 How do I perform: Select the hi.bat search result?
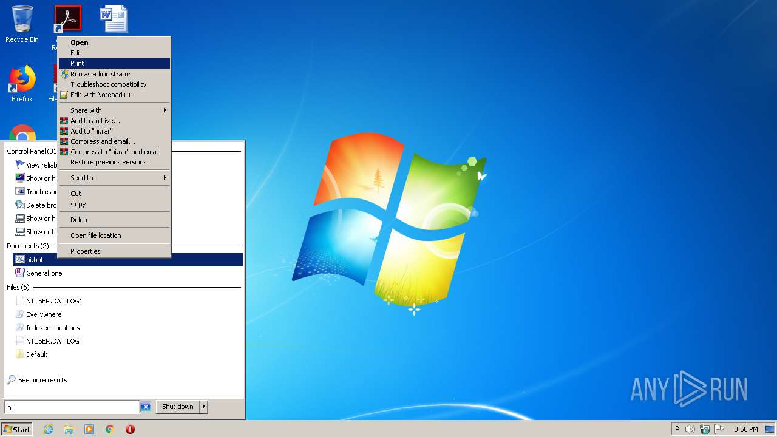click(x=127, y=260)
